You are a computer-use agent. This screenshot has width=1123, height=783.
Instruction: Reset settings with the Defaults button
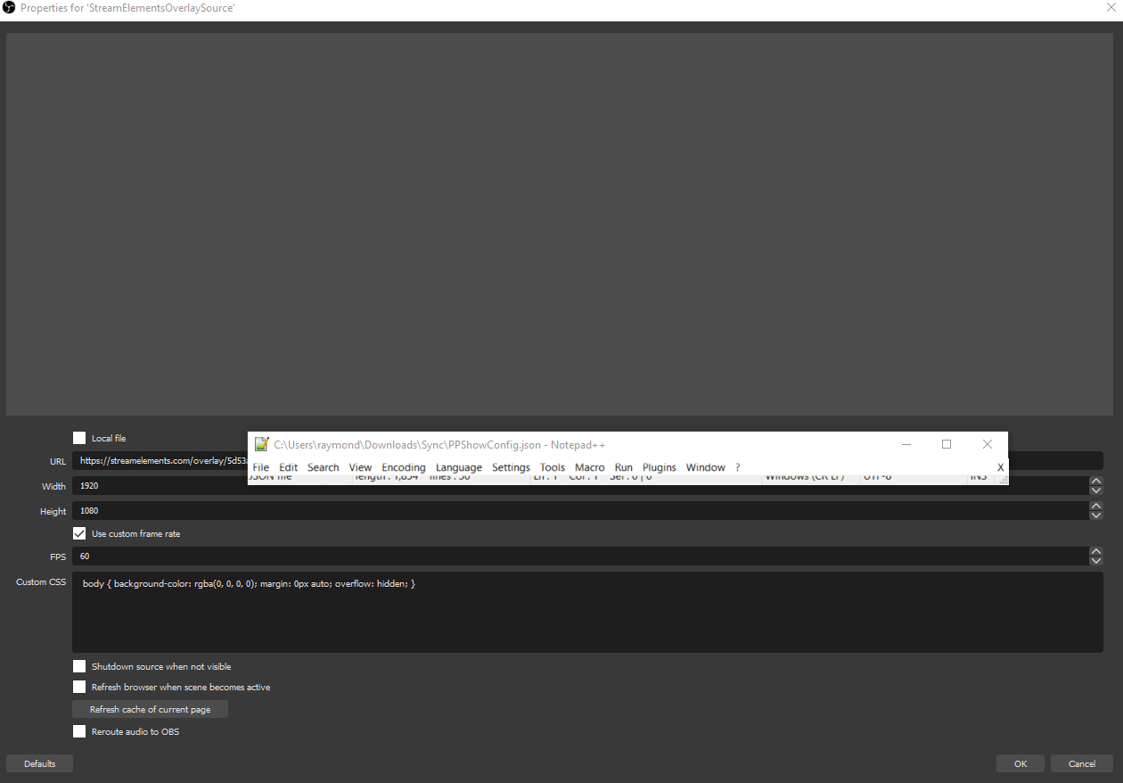click(x=39, y=763)
